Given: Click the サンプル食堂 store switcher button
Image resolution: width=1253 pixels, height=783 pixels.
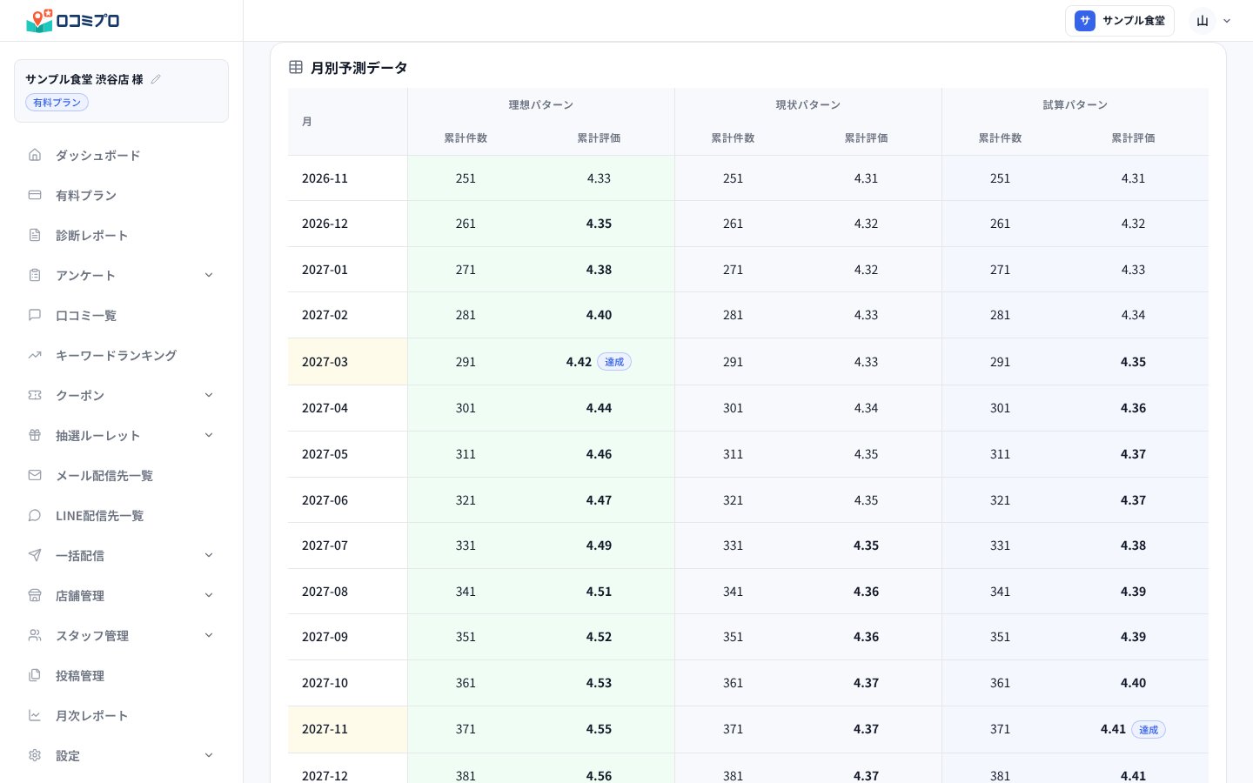Looking at the screenshot, I should (x=1120, y=21).
